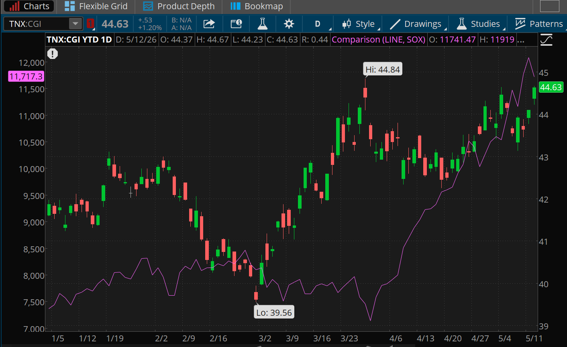Screen dimensions: 567x347
Task: Click the 7,000 left axis label
Action: pyautogui.click(x=34, y=329)
